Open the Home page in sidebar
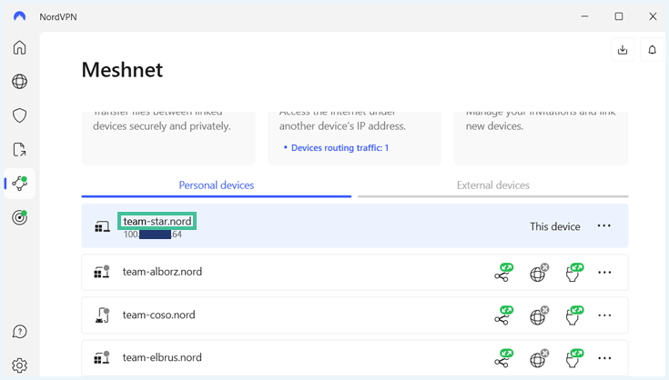The image size is (669, 380). [x=20, y=47]
